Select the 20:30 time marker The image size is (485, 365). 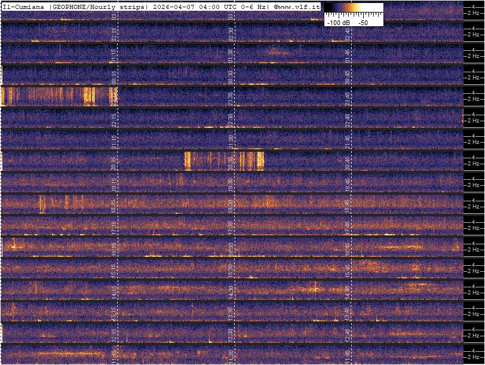pos(231,161)
